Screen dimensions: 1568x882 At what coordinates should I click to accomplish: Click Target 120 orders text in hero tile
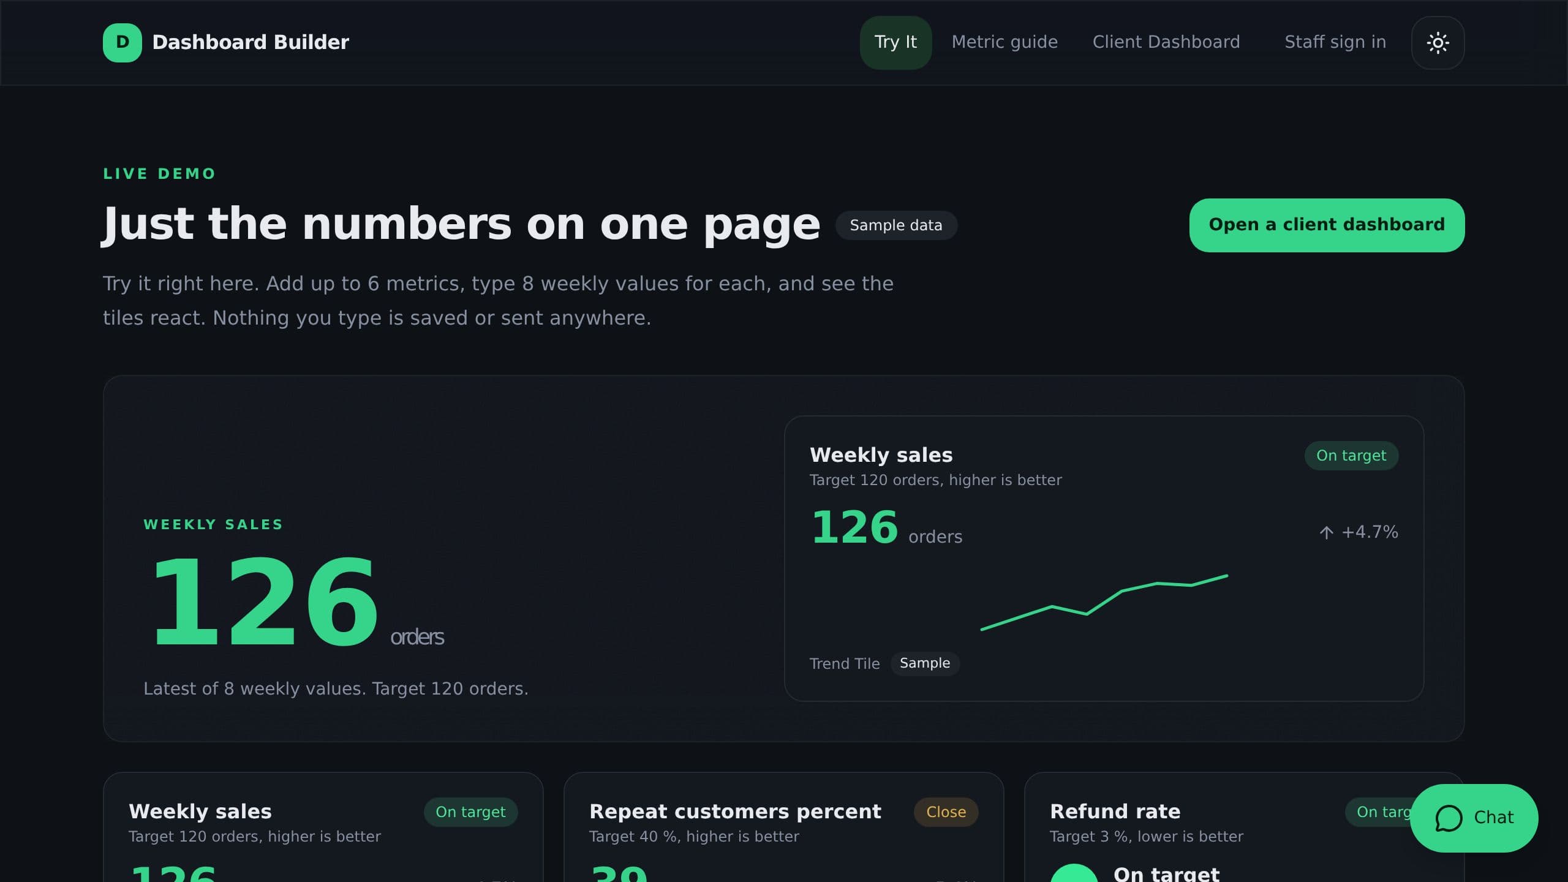(936, 480)
